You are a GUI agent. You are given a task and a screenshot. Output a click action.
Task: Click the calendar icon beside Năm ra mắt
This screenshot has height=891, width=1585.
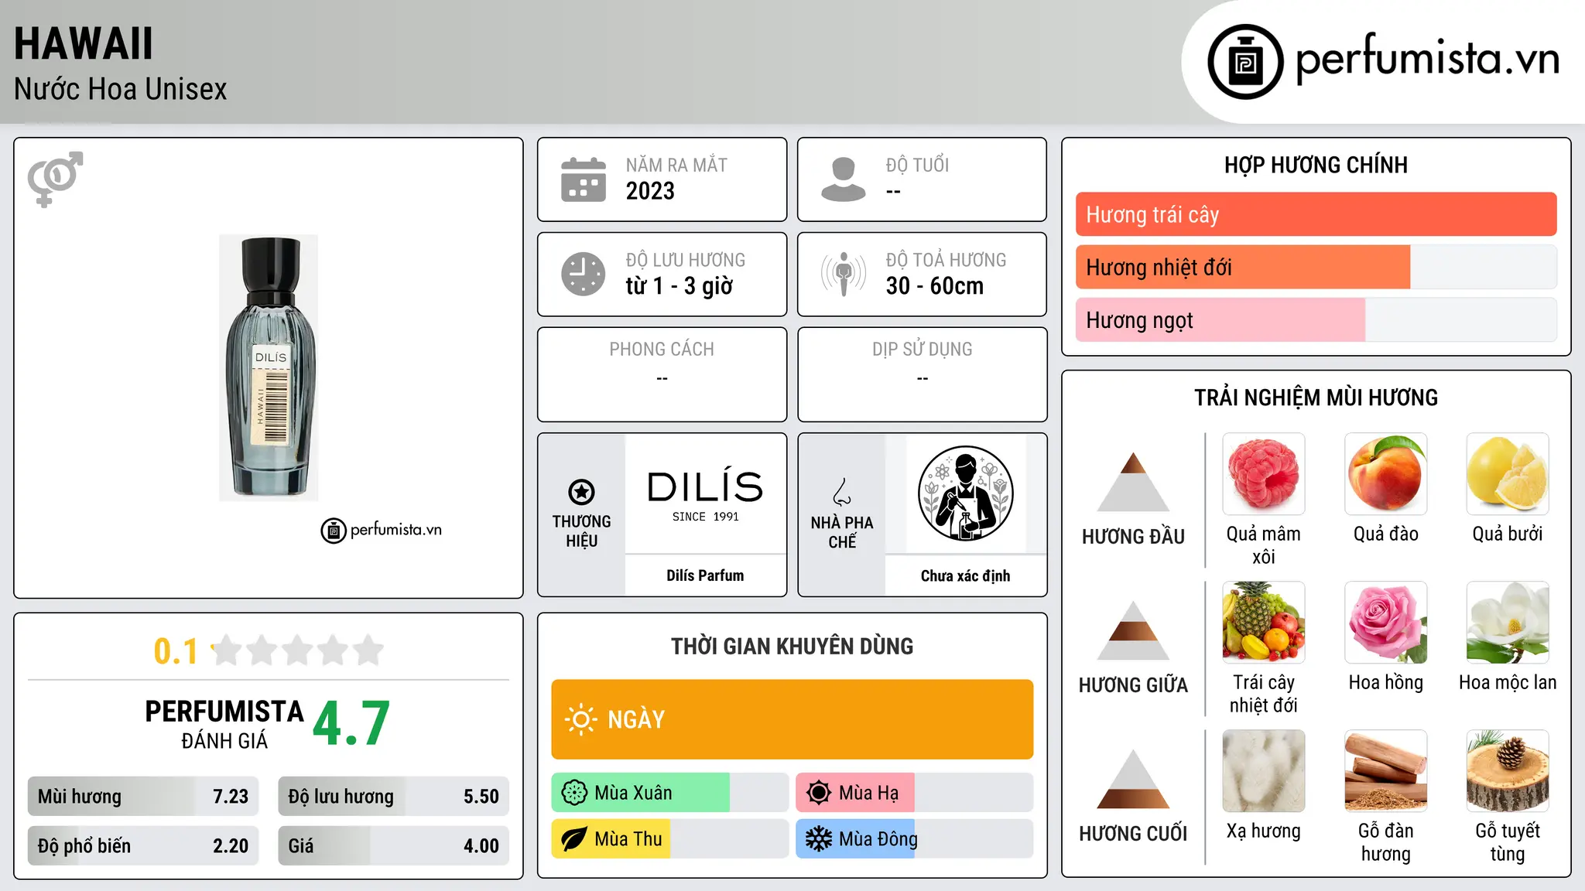(584, 179)
